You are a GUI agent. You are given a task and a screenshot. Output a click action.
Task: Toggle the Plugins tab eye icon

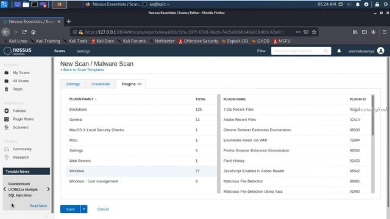140,84
